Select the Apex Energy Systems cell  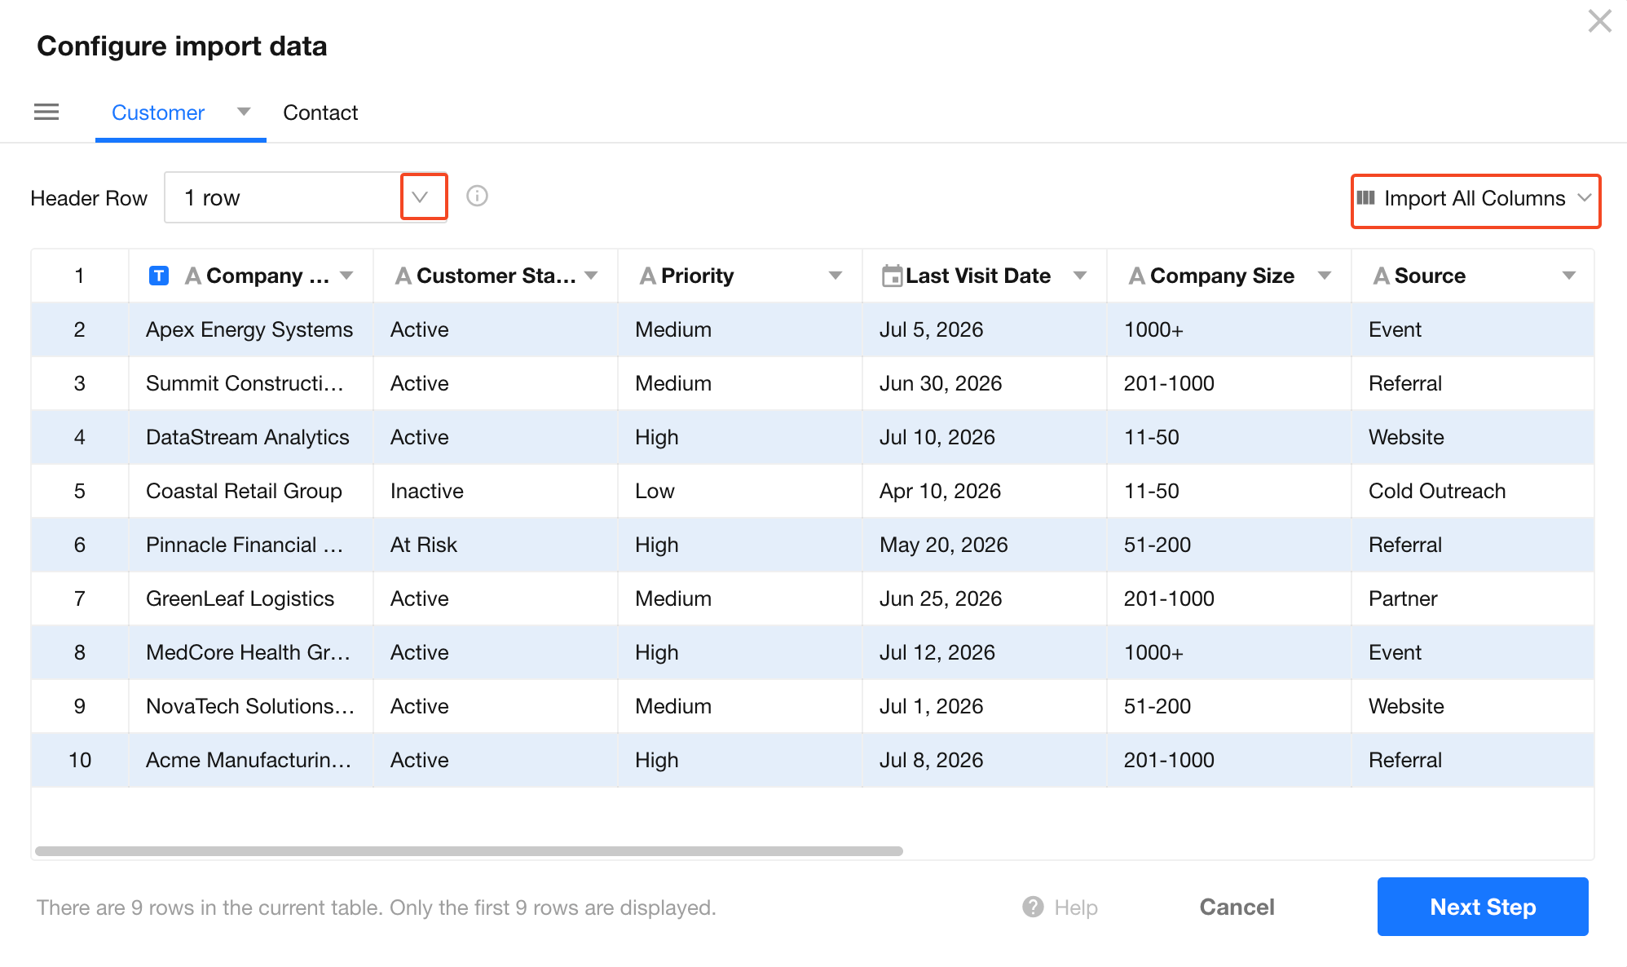coord(250,329)
